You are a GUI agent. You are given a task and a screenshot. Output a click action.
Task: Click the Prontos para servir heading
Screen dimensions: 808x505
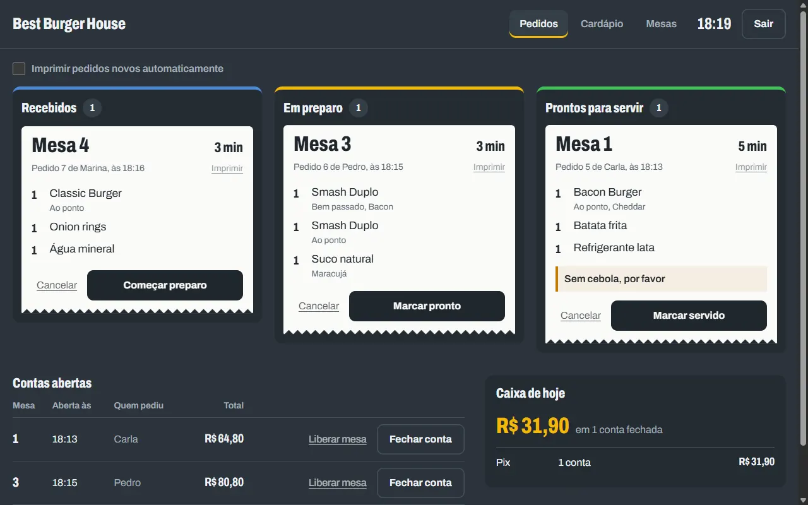tap(594, 108)
